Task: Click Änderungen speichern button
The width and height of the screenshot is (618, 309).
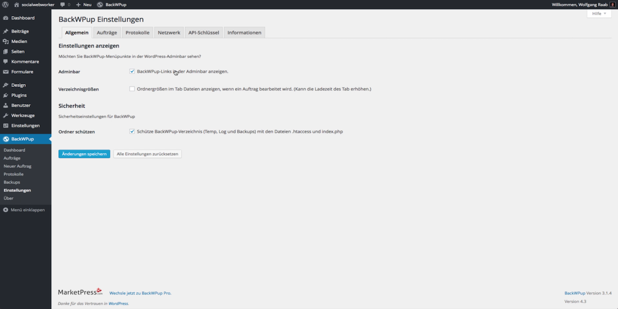Action: click(84, 154)
